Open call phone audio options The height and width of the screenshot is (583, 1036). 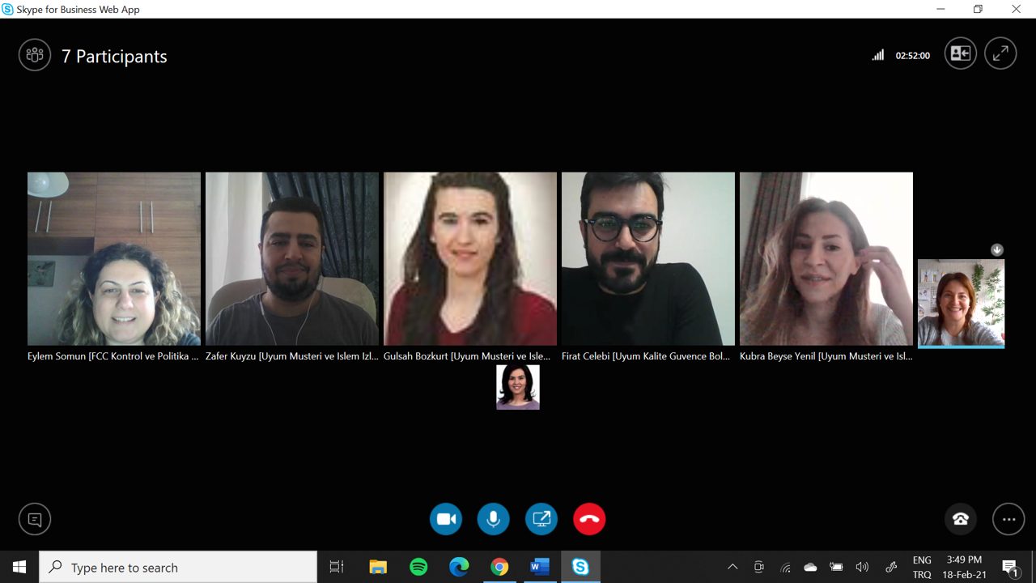click(x=961, y=519)
